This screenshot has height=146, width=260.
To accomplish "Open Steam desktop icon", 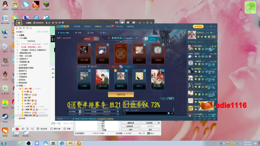I will tap(5, 117).
